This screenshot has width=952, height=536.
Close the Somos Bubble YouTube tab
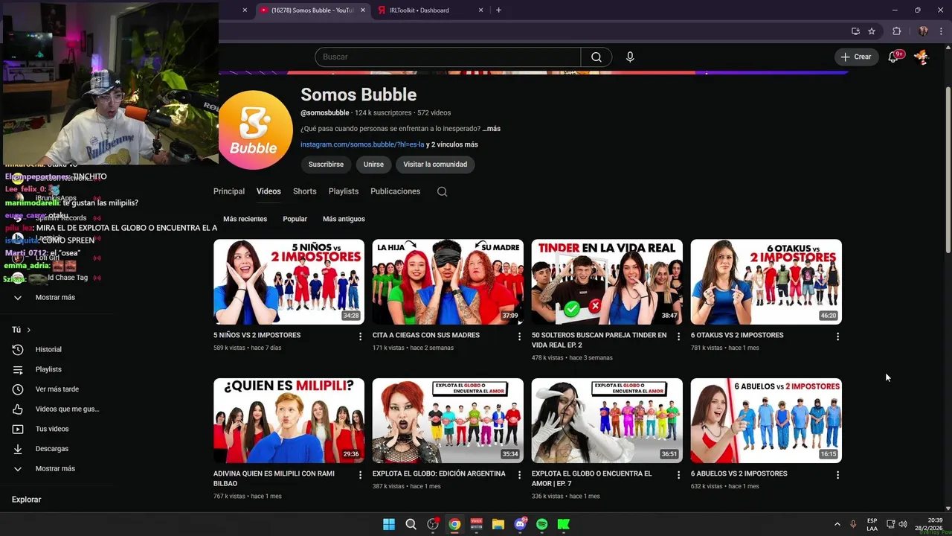(x=363, y=10)
